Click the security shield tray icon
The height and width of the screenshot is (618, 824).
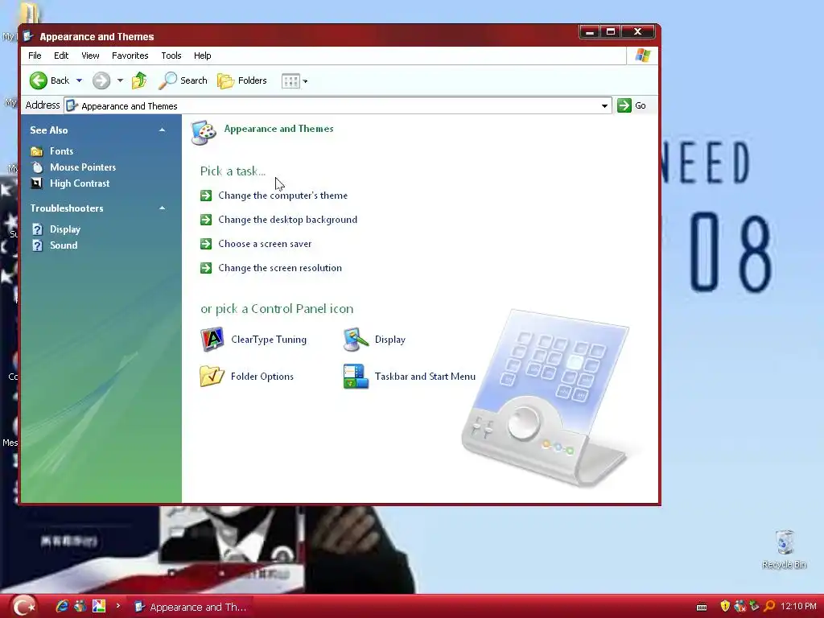[725, 607]
